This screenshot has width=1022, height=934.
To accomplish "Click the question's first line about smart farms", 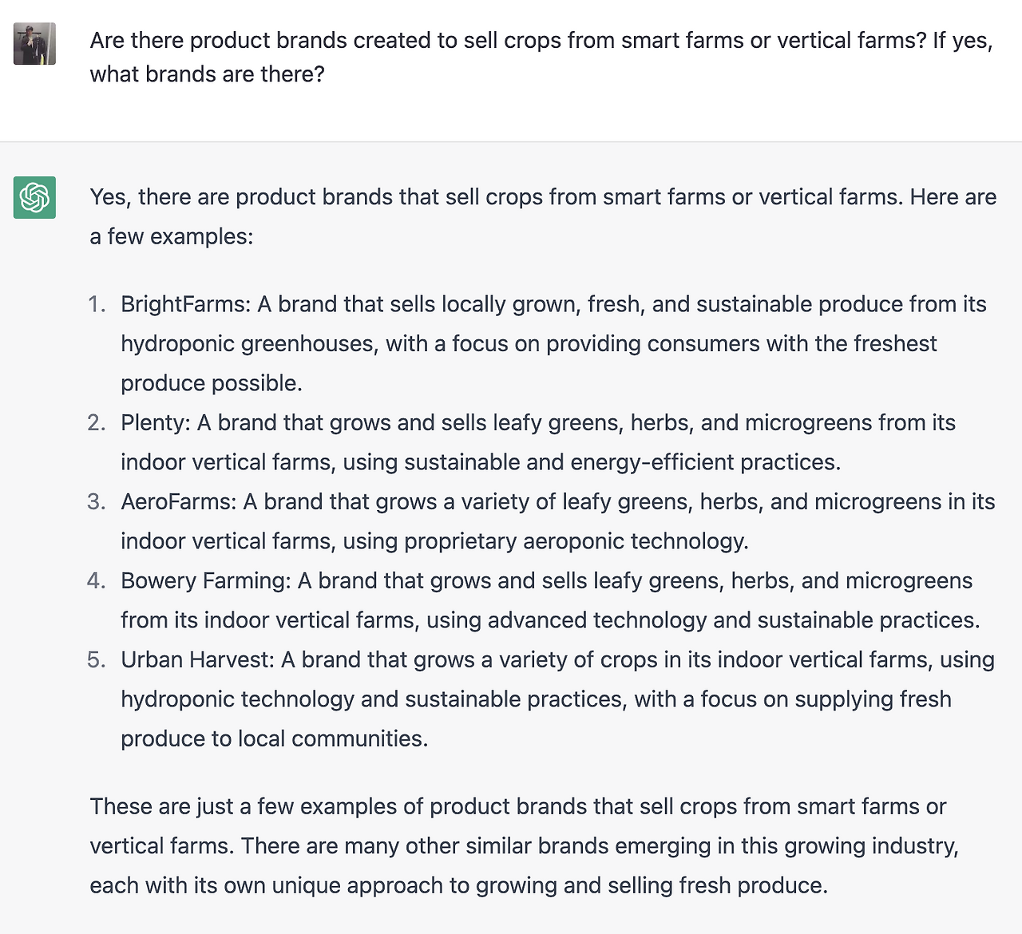I will click(x=541, y=40).
